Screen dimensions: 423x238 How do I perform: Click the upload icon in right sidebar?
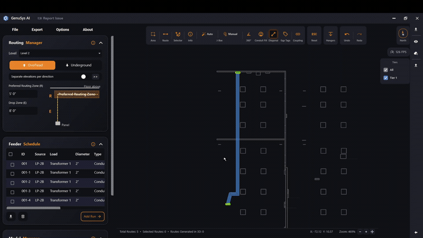[x=416, y=65]
